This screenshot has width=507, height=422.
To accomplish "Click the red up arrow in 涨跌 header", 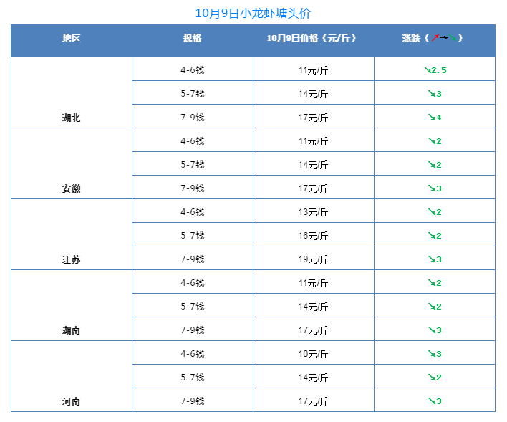I will tap(435, 38).
